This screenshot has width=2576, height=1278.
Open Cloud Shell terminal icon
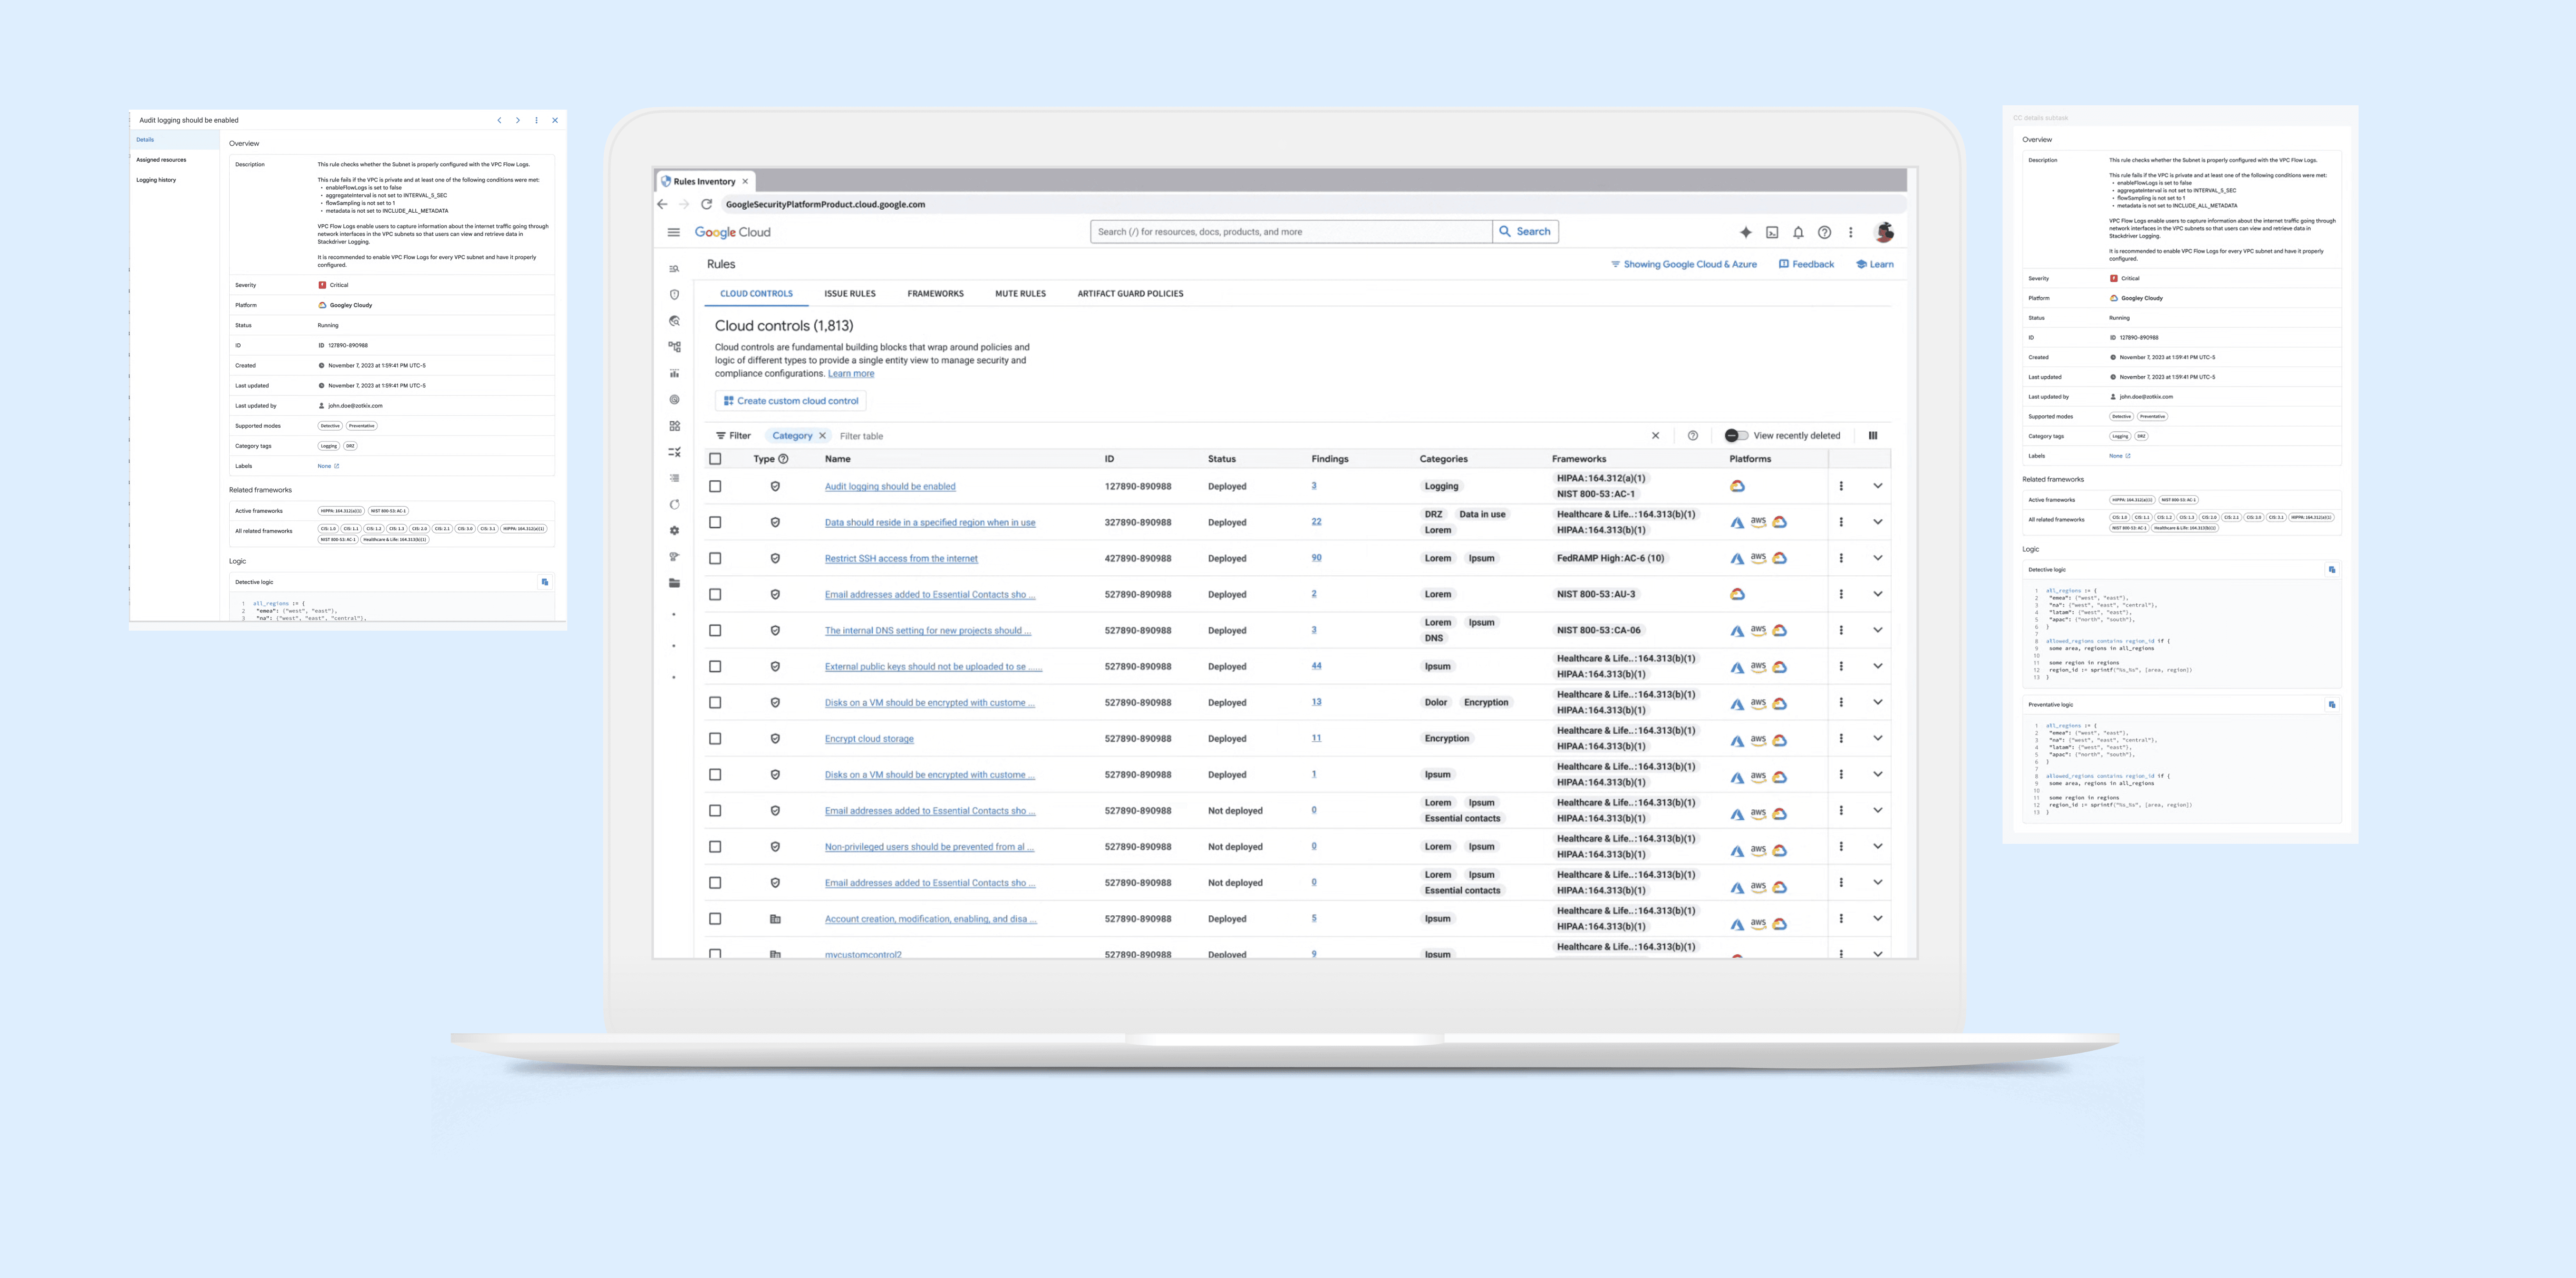[x=1772, y=232]
